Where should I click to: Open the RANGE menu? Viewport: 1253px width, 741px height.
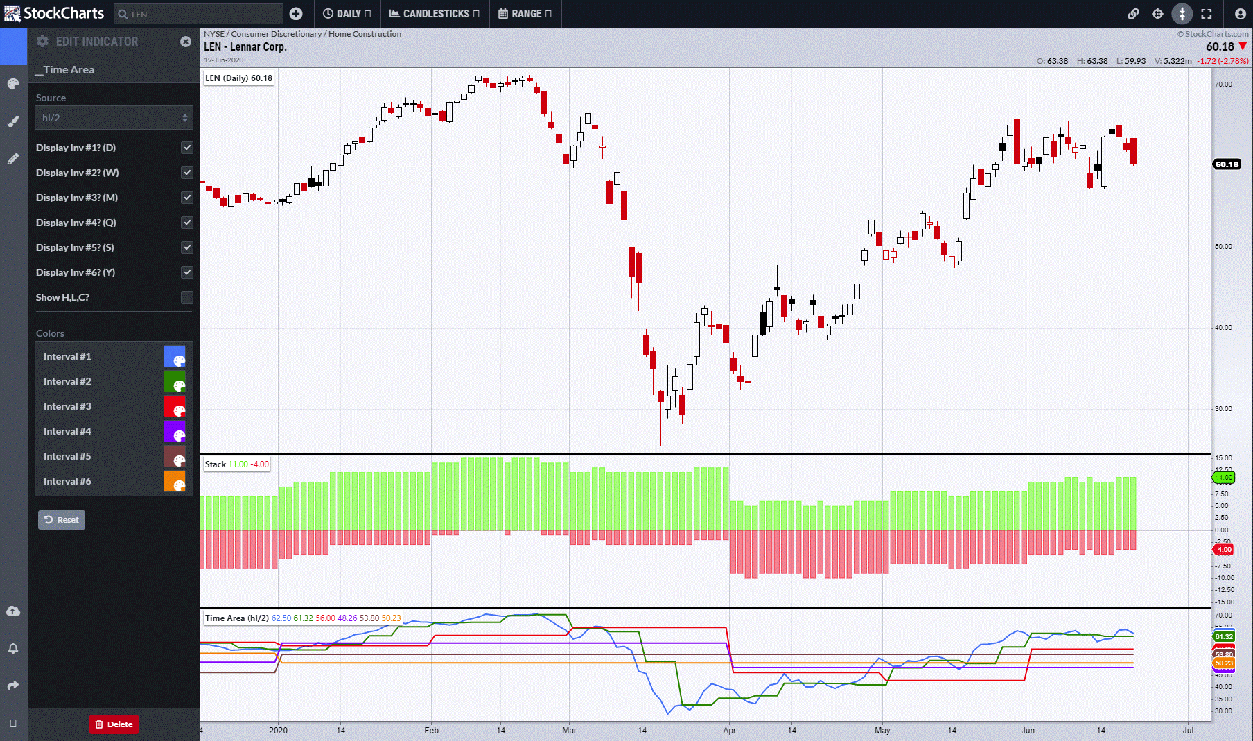coord(525,14)
